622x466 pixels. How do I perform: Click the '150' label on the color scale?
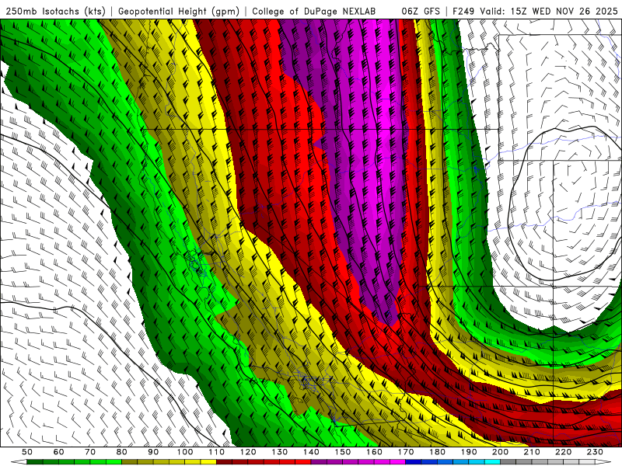click(x=342, y=452)
